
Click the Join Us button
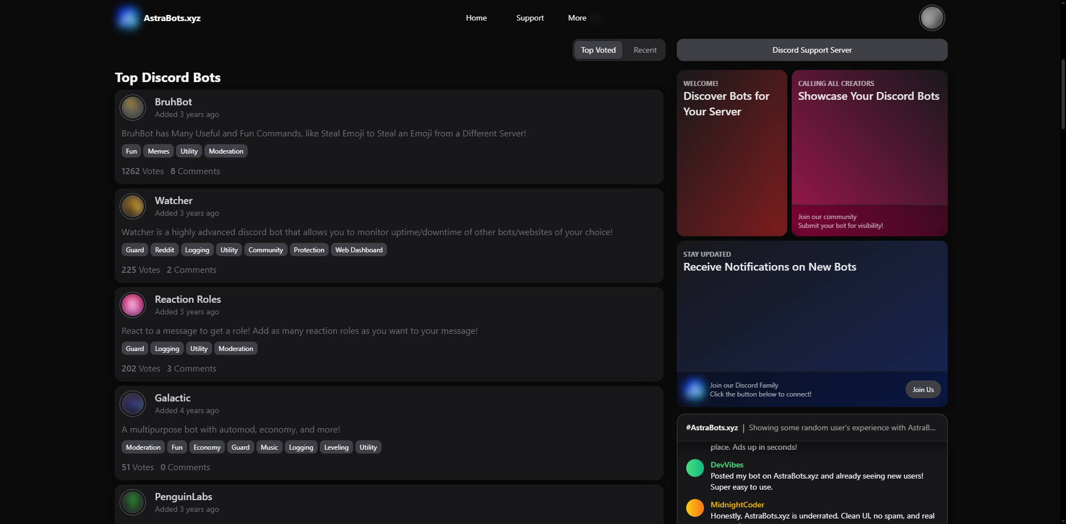923,389
